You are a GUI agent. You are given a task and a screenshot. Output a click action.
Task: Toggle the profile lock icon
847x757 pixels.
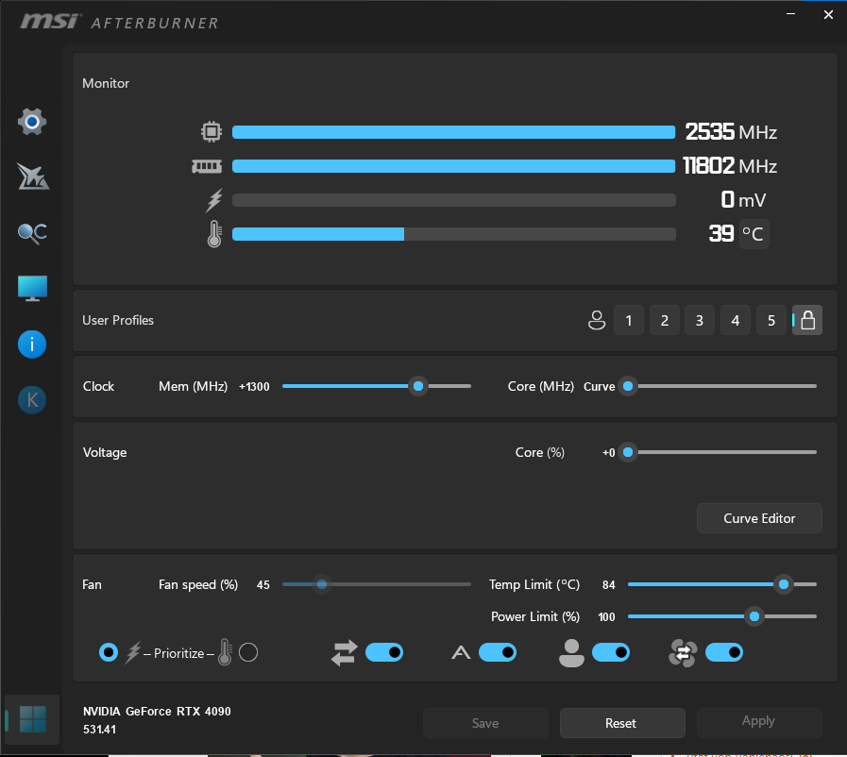coord(807,320)
